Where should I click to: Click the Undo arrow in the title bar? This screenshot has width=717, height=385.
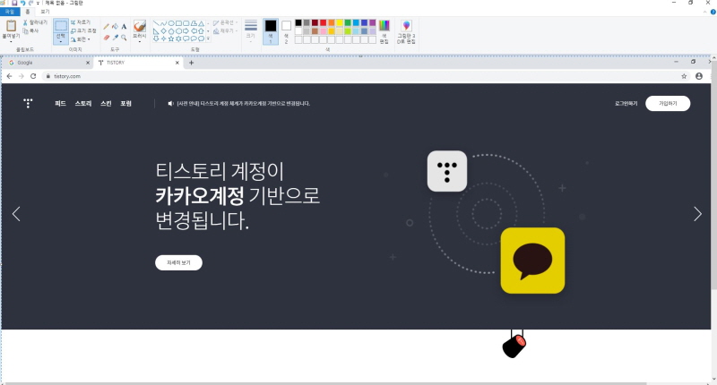tap(22, 3)
